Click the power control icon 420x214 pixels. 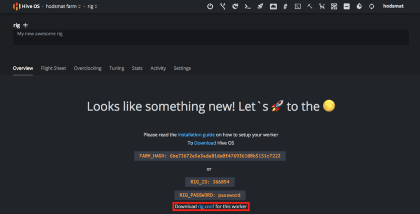pyautogui.click(x=210, y=6)
